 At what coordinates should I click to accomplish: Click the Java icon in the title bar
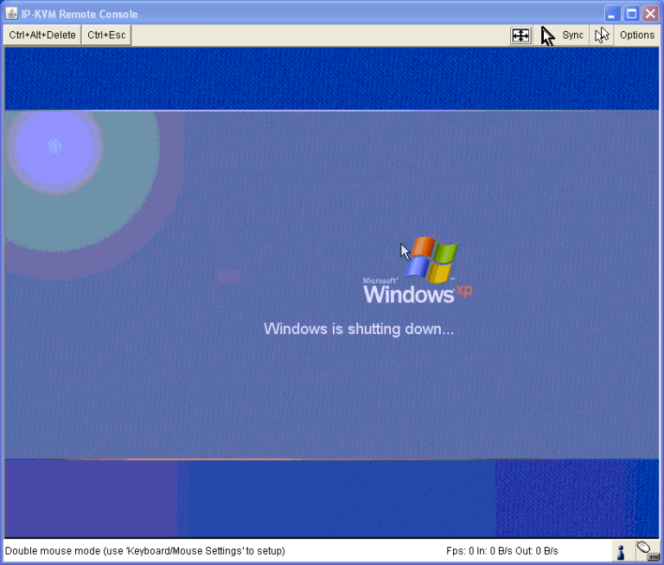pos(11,14)
